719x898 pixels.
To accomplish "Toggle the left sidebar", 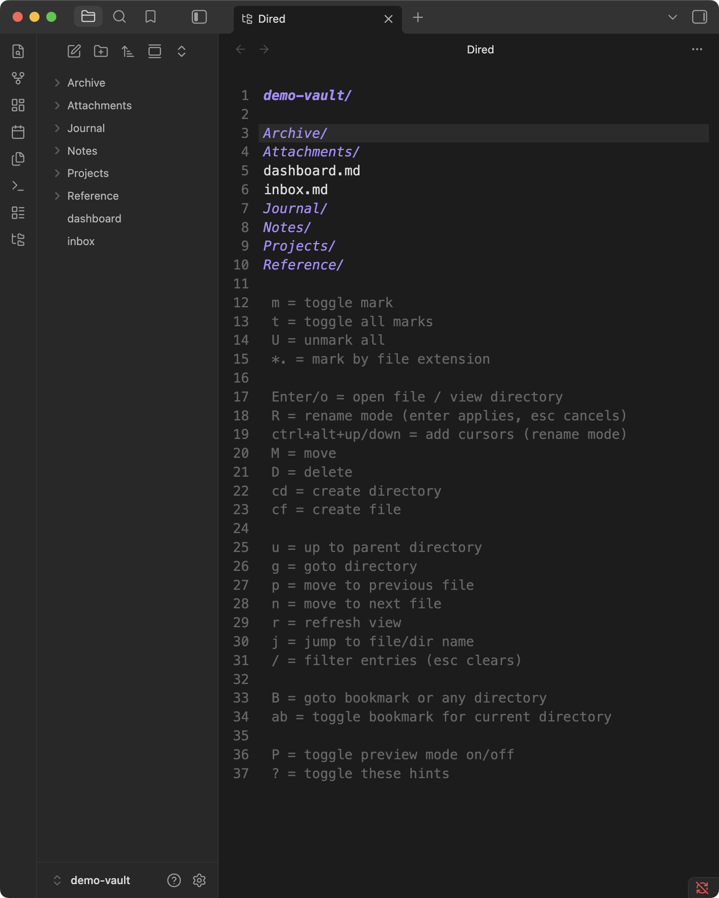I will 199,17.
